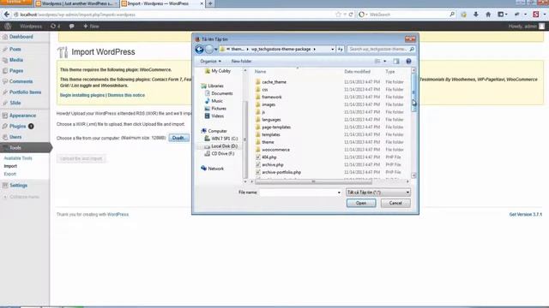Select the woocommerce folder

coord(275,150)
